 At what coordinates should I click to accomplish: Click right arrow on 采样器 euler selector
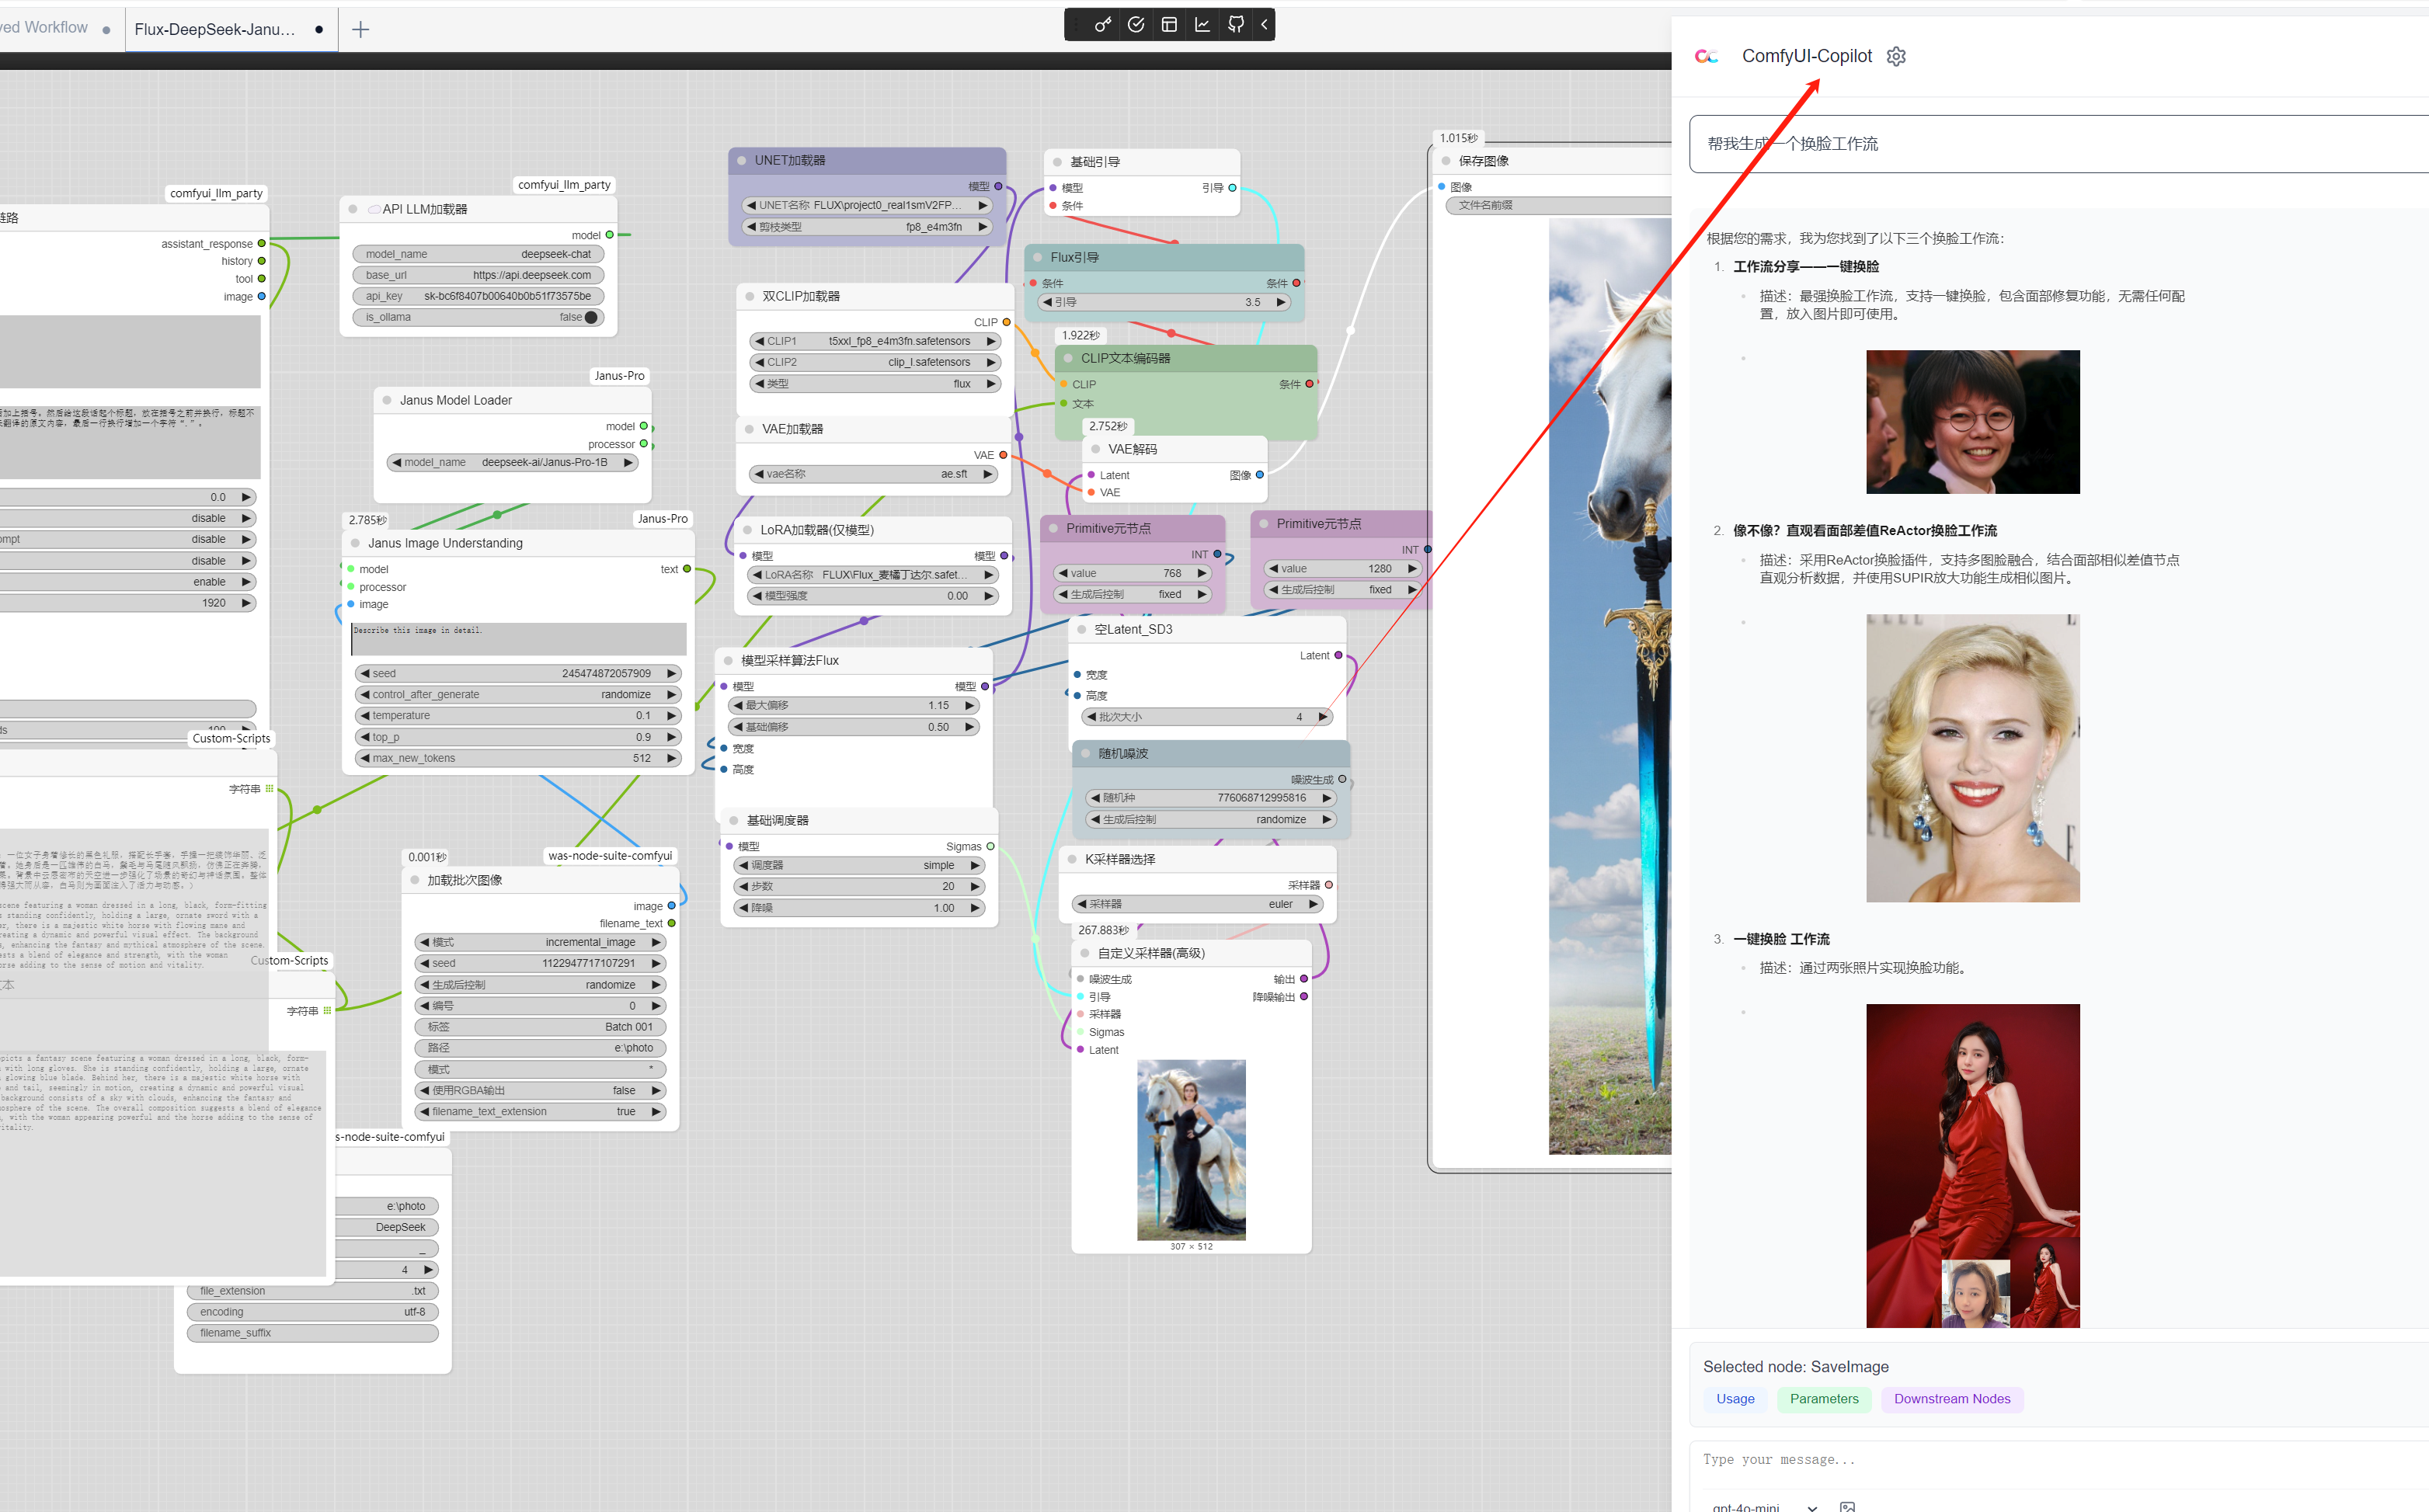coord(1313,904)
